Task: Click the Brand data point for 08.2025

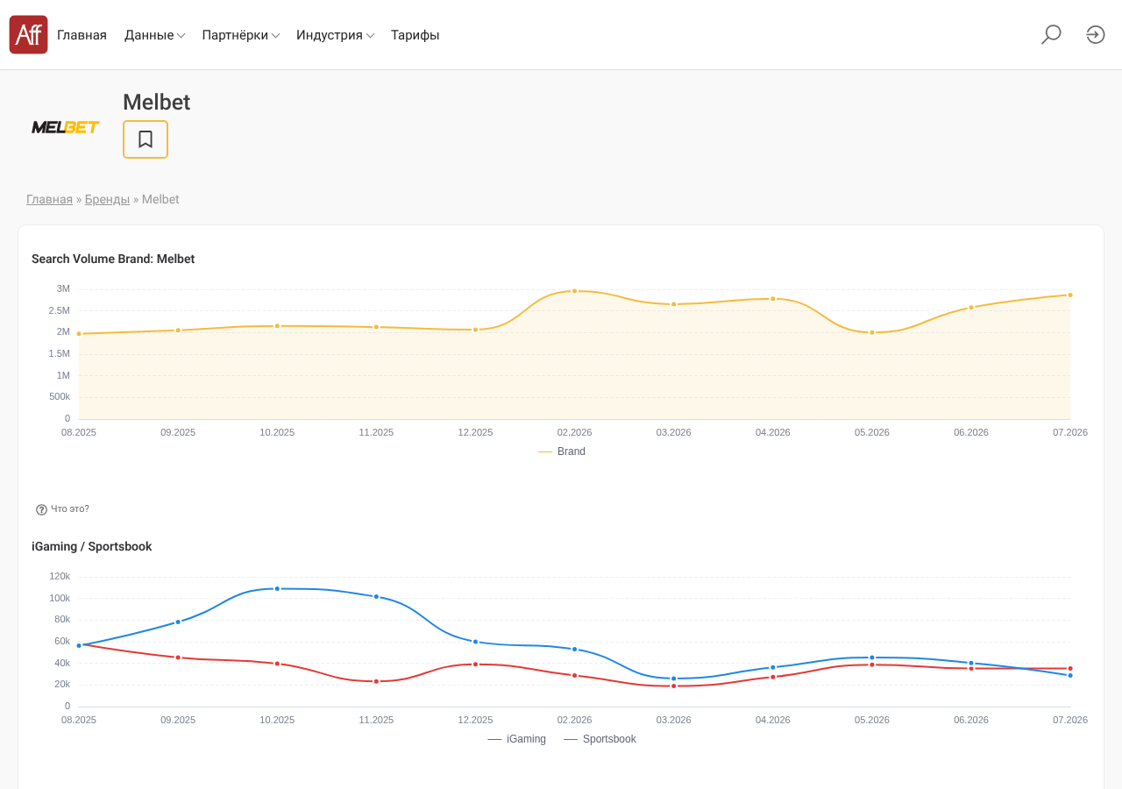Action: pyautogui.click(x=79, y=334)
